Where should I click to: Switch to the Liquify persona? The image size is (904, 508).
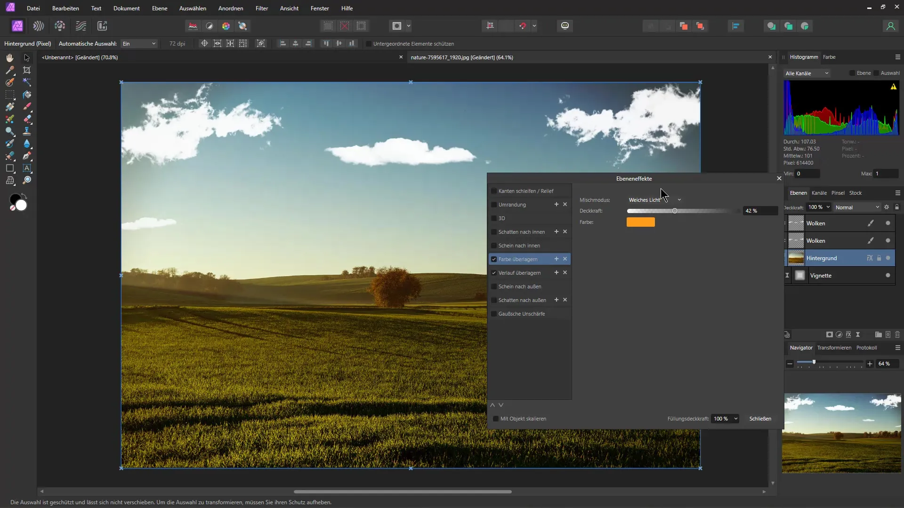click(x=39, y=26)
